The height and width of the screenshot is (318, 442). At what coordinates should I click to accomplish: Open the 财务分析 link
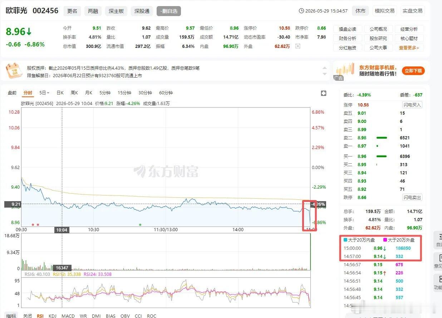coord(348,38)
